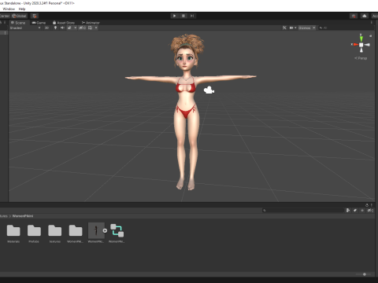Toggle scene lighting bulb icon
Viewport: 378px width, 283px height.
pyautogui.click(x=55, y=28)
